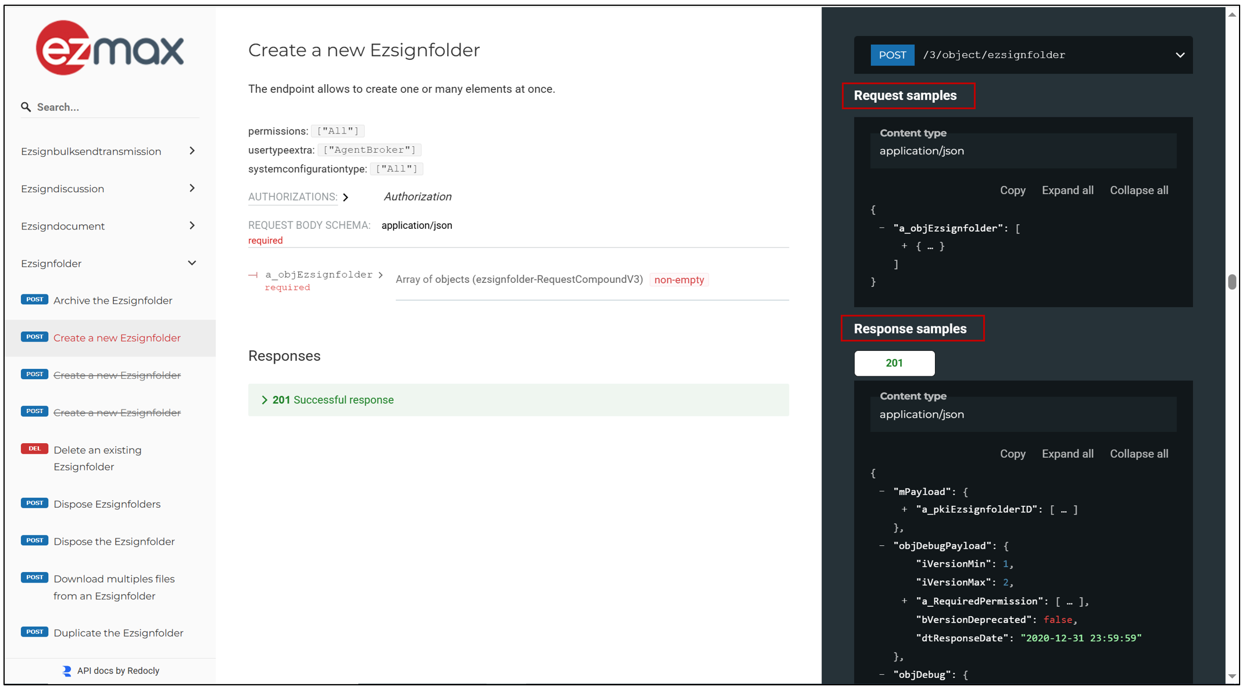
Task: Expand the AUTHORIZATIONS section chevron
Action: [346, 197]
